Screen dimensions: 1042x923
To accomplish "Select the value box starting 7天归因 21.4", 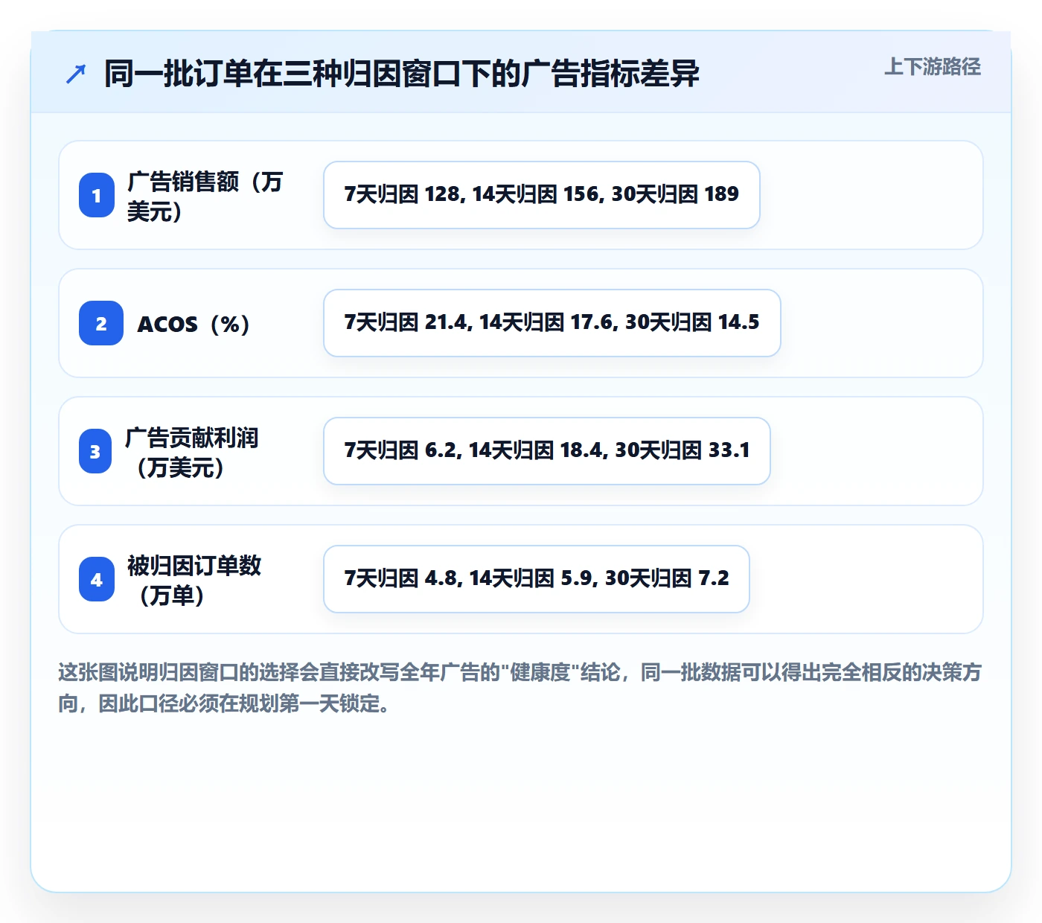I will pyautogui.click(x=552, y=323).
